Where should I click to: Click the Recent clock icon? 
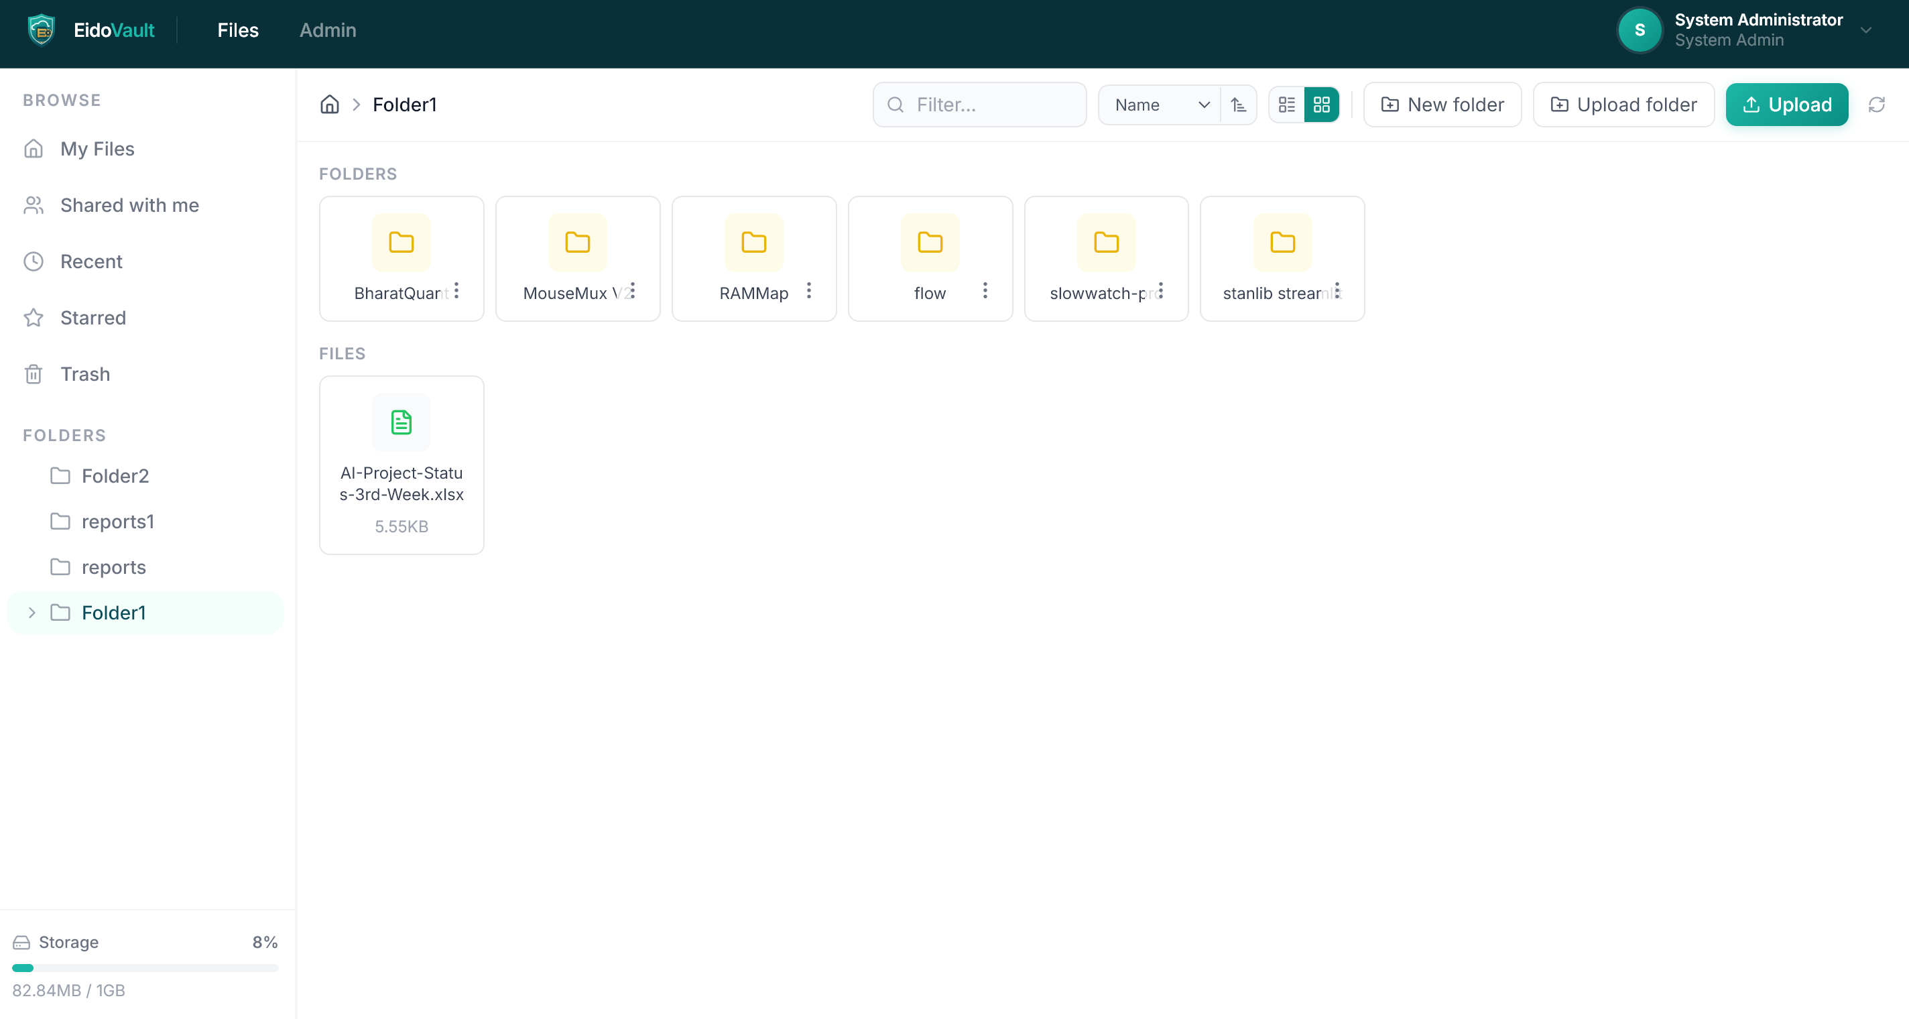(x=34, y=261)
